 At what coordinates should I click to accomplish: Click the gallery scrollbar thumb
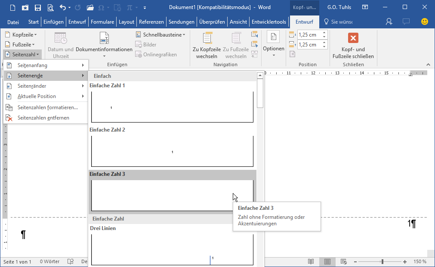tap(260, 93)
